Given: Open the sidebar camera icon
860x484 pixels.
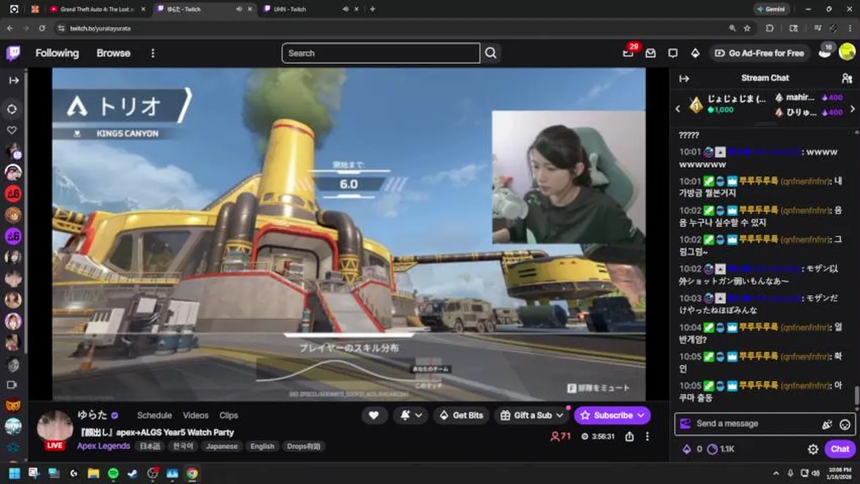Looking at the screenshot, I should coord(12,385).
